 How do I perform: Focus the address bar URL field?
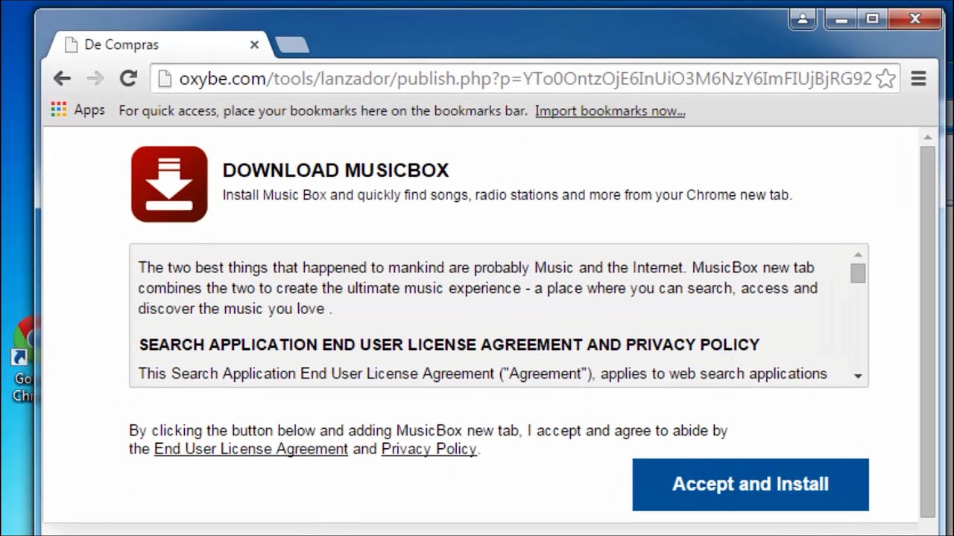click(522, 79)
